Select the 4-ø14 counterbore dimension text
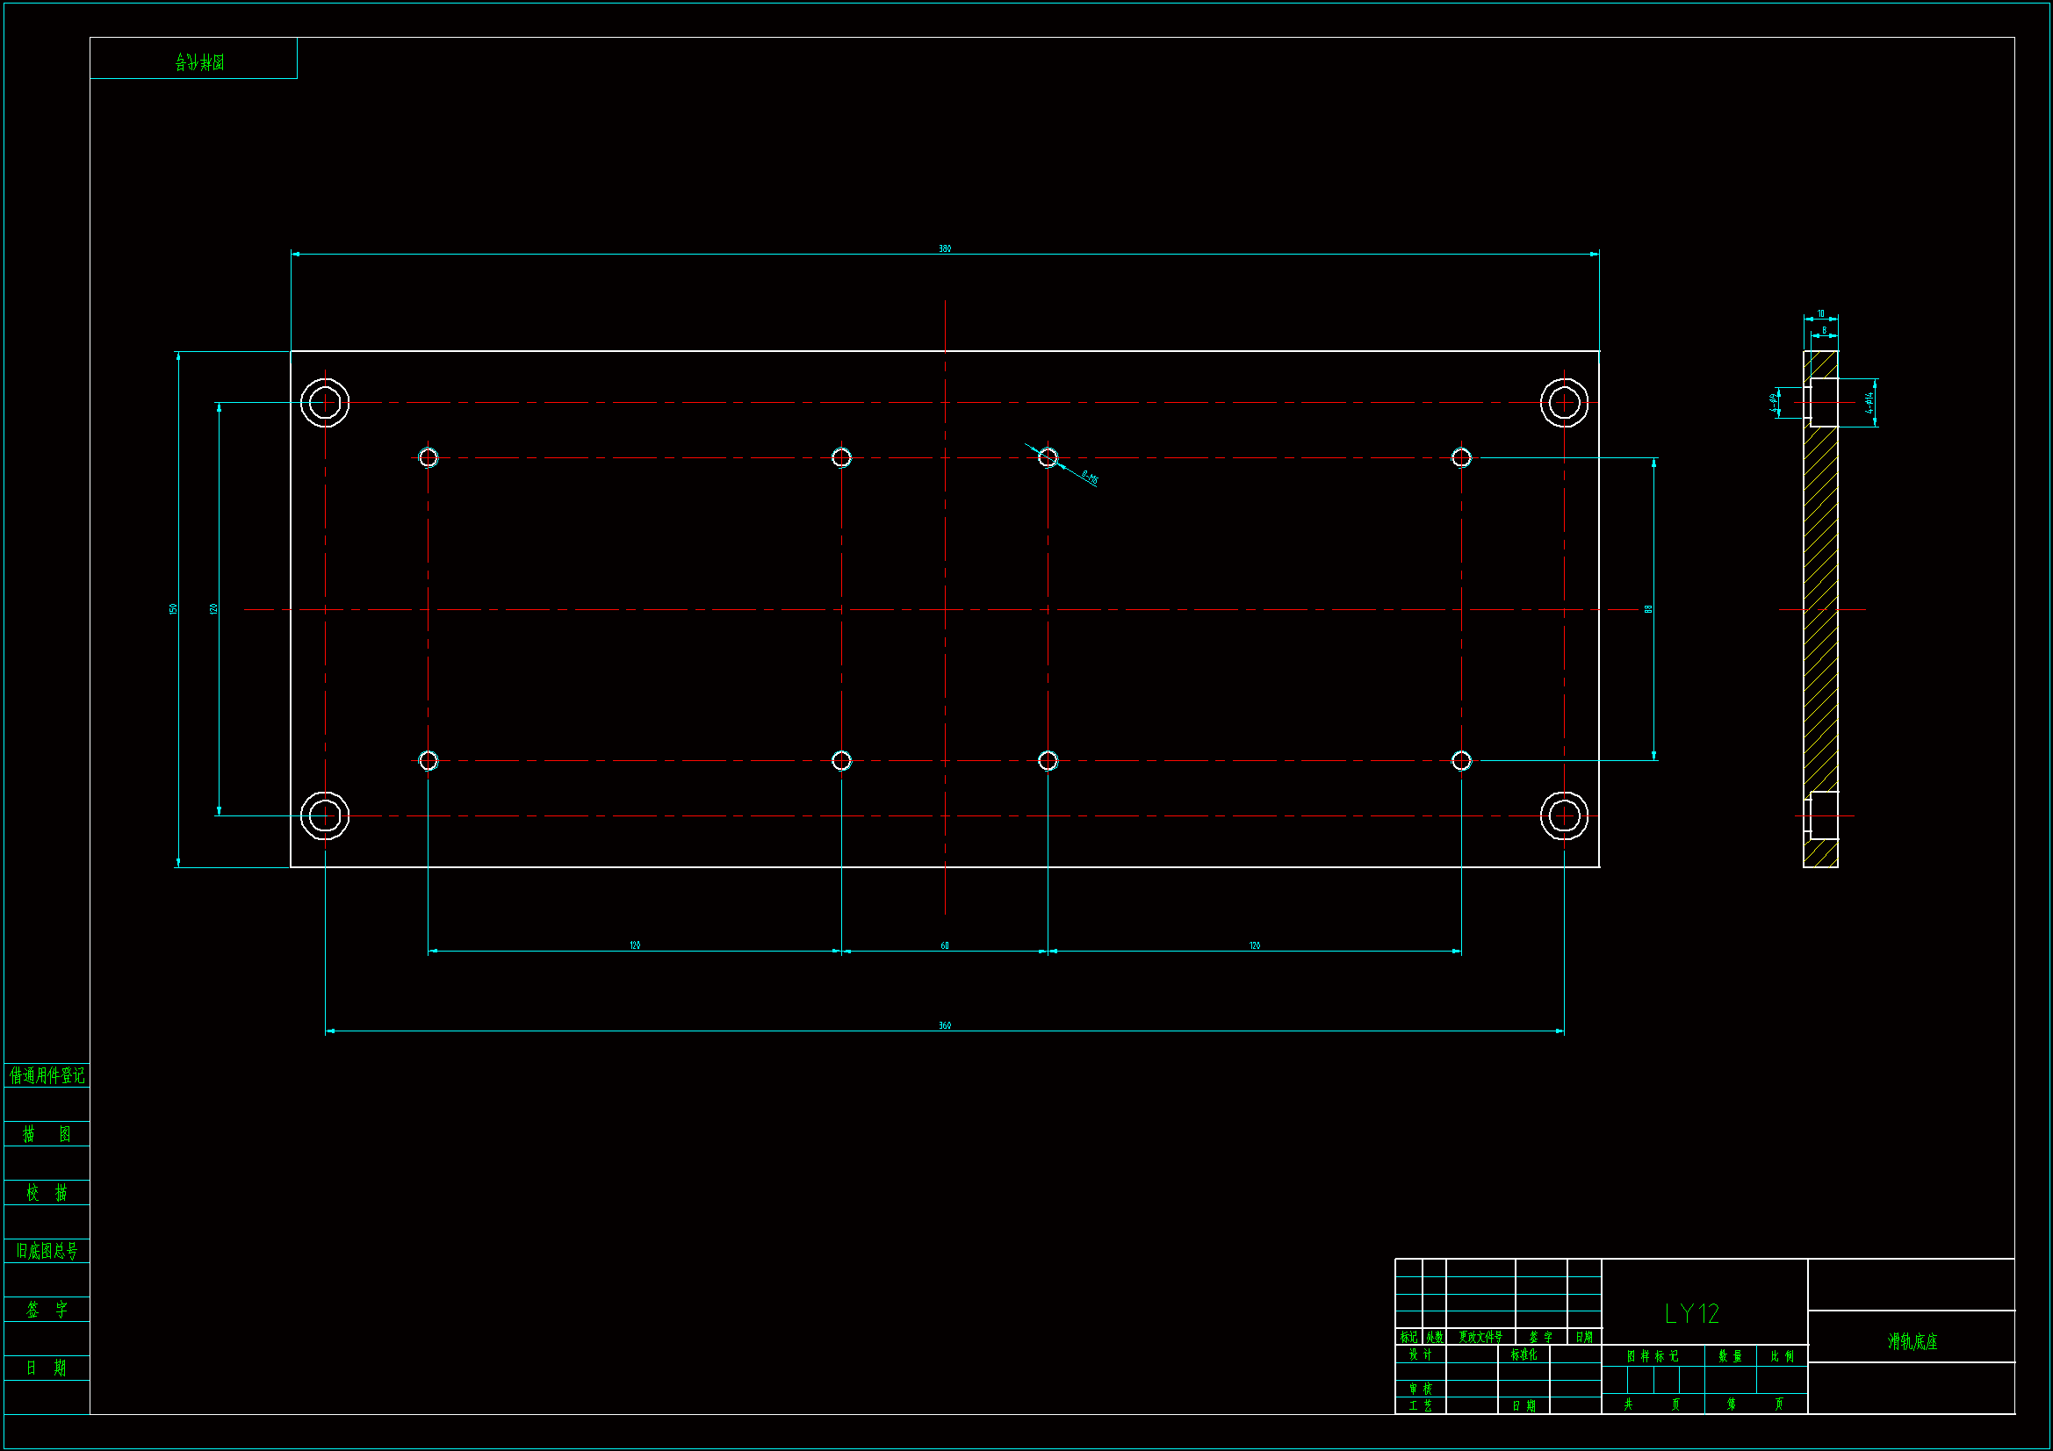The image size is (2053, 1451). coord(1869,401)
